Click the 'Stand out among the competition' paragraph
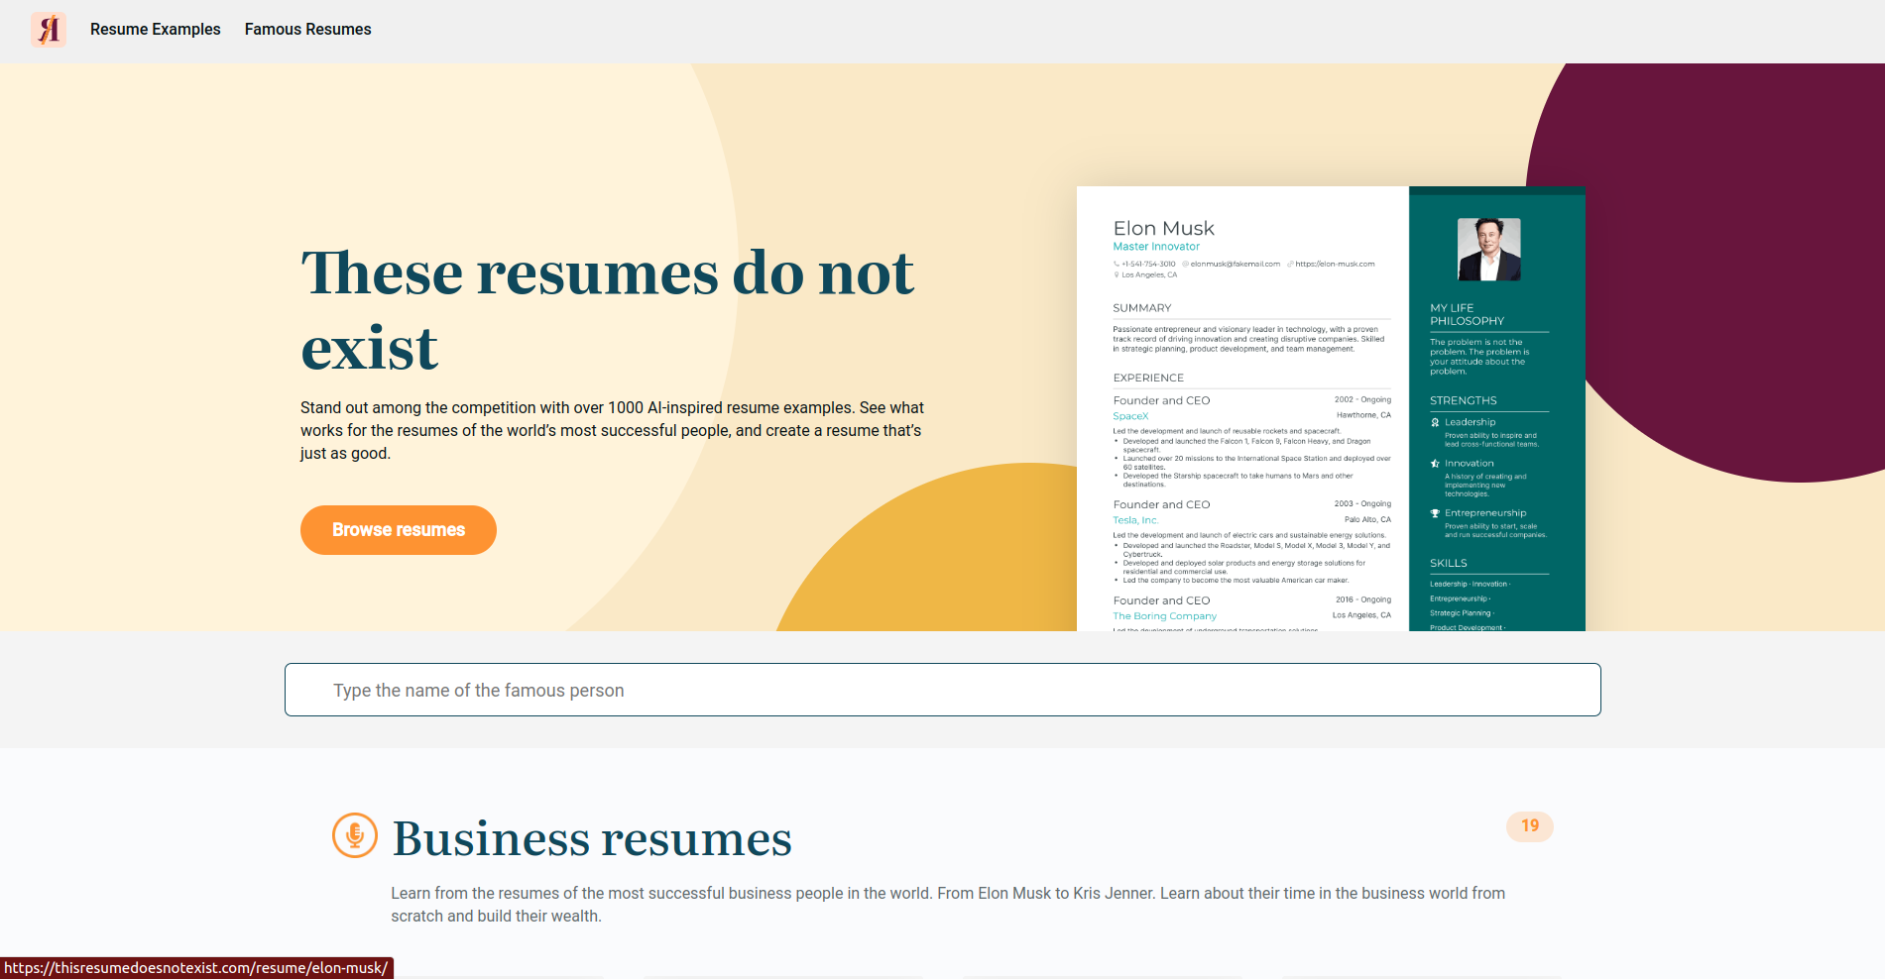Image resolution: width=1885 pixels, height=979 pixels. tap(612, 431)
